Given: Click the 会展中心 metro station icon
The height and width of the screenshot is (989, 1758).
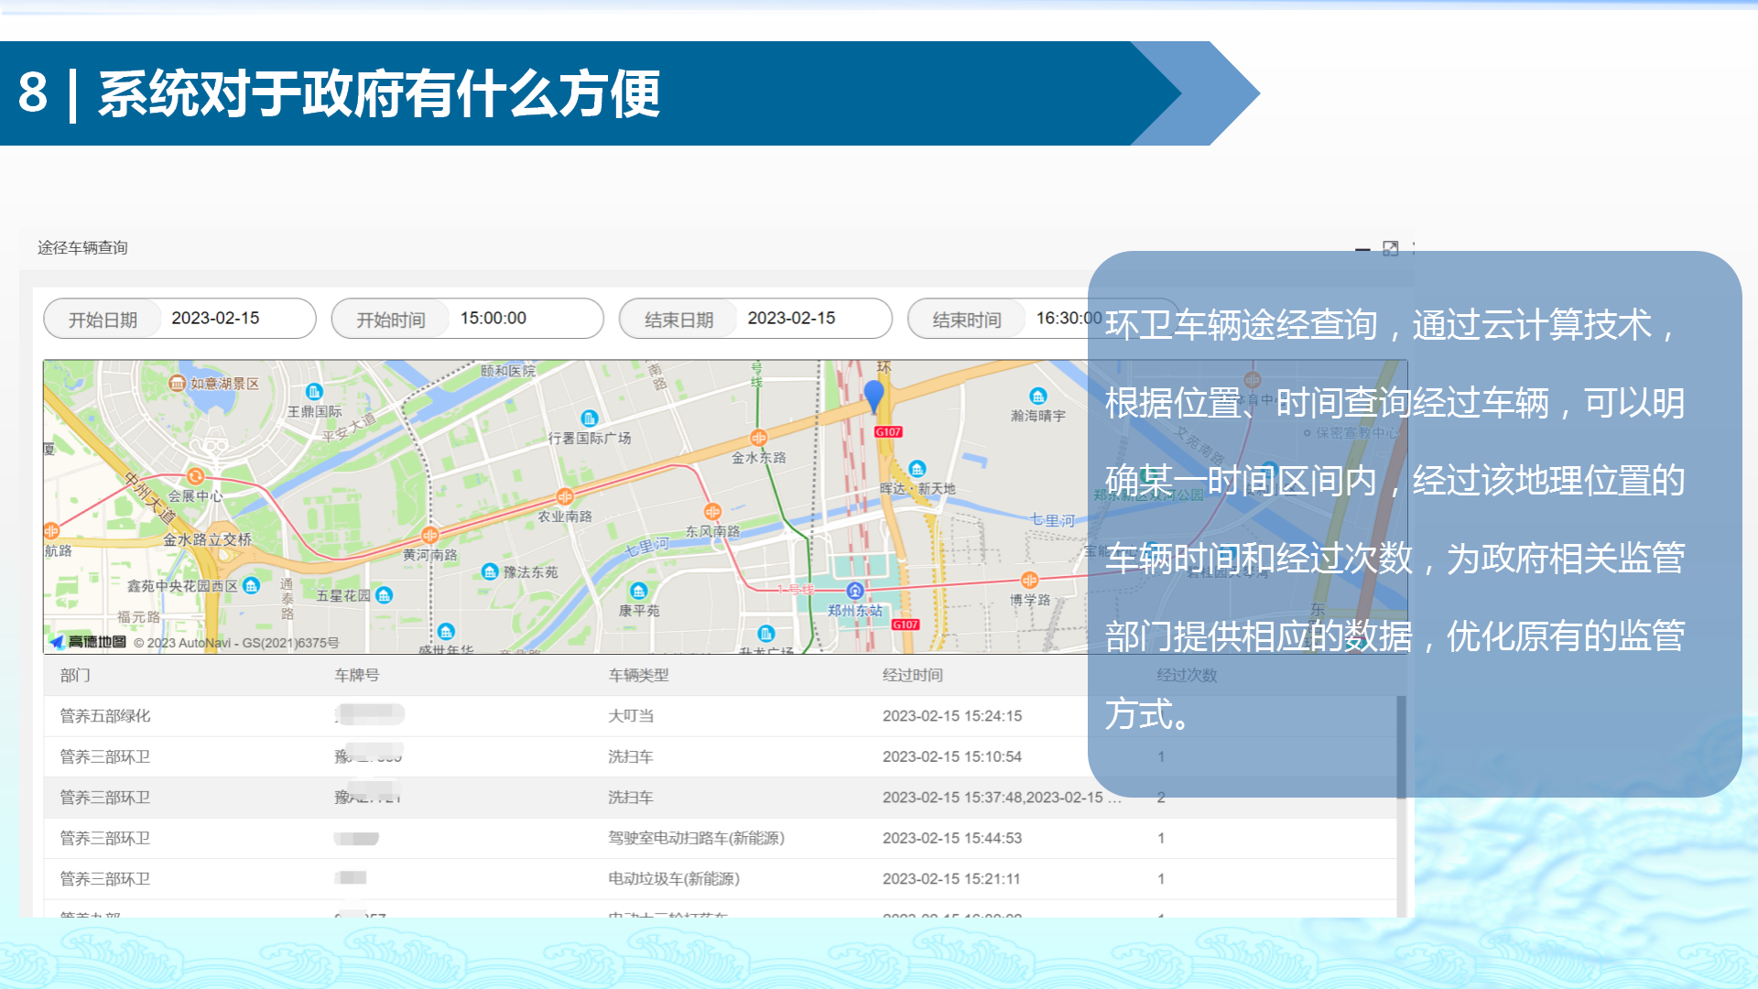Looking at the screenshot, I should click(195, 476).
